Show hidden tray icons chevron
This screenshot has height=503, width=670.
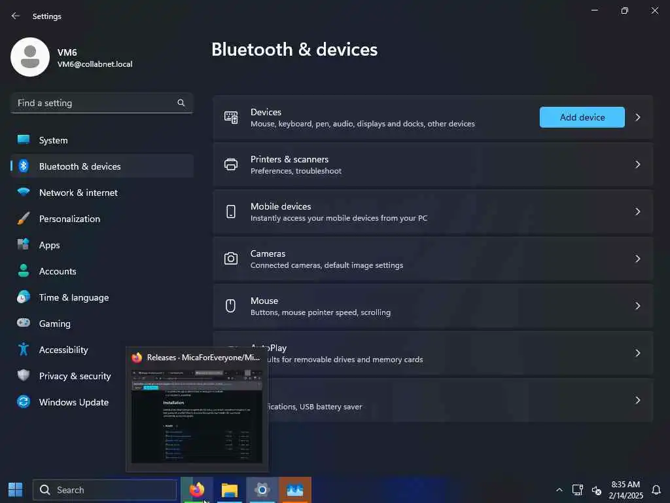click(x=559, y=490)
